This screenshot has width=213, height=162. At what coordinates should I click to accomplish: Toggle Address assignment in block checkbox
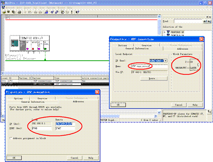[12, 139]
